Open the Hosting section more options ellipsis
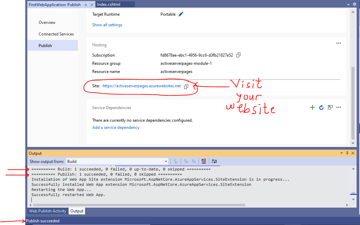 tap(338, 43)
